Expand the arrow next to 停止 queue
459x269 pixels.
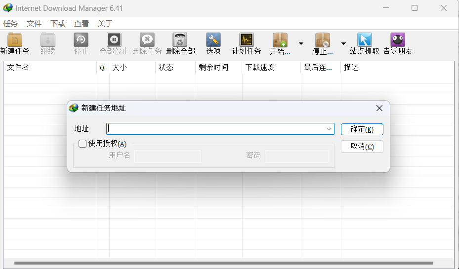point(343,43)
